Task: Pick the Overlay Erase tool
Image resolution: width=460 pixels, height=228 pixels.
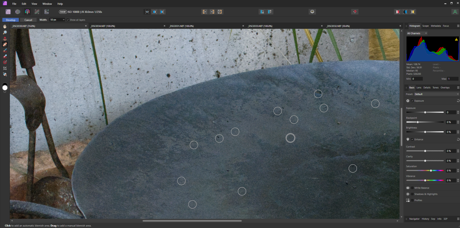Action: coord(5,56)
